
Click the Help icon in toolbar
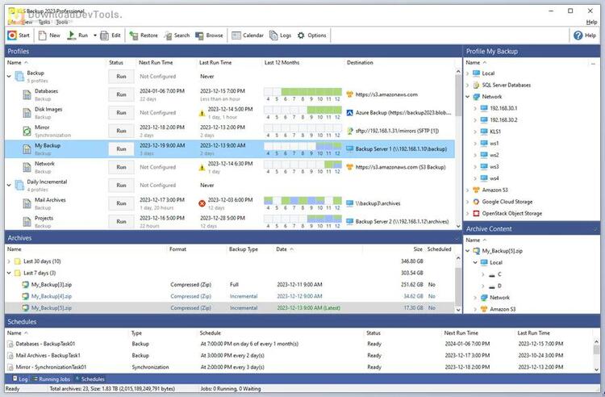[578, 36]
